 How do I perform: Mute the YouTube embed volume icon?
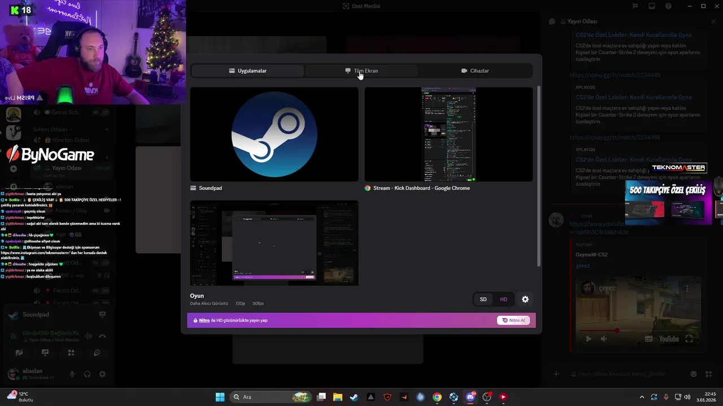click(604, 339)
